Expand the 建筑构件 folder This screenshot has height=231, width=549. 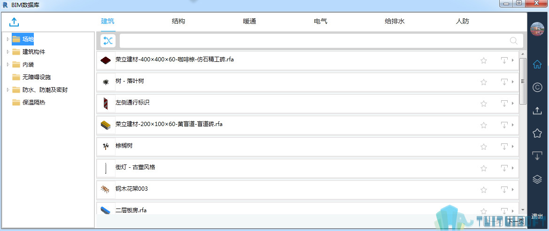(8, 52)
